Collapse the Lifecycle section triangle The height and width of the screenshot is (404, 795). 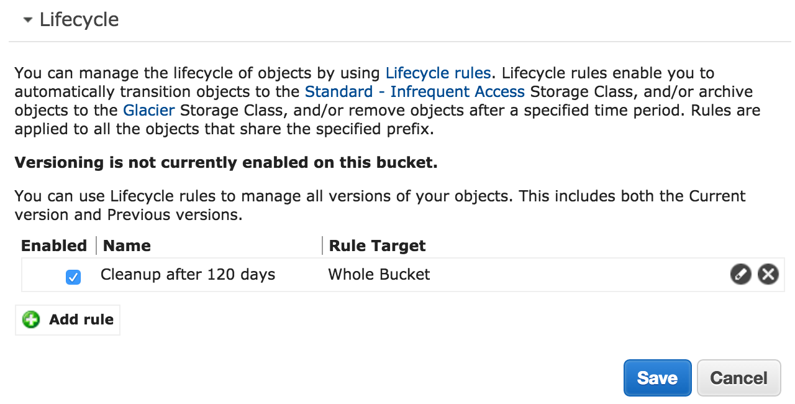pyautogui.click(x=26, y=19)
